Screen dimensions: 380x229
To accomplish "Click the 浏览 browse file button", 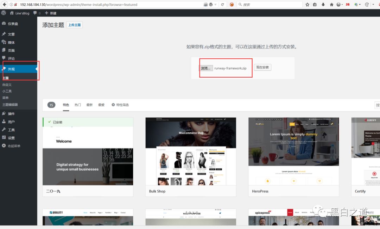I will click(x=206, y=68).
